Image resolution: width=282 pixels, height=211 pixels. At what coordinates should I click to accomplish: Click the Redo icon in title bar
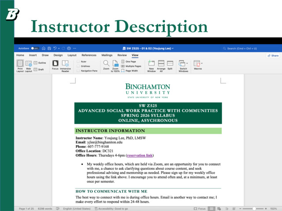coord(63,48)
